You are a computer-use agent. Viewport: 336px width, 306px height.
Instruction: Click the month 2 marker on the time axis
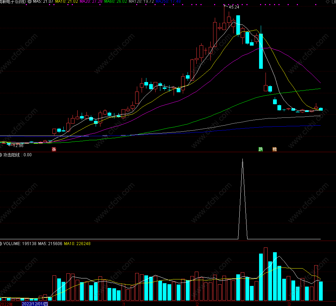(x=197, y=304)
